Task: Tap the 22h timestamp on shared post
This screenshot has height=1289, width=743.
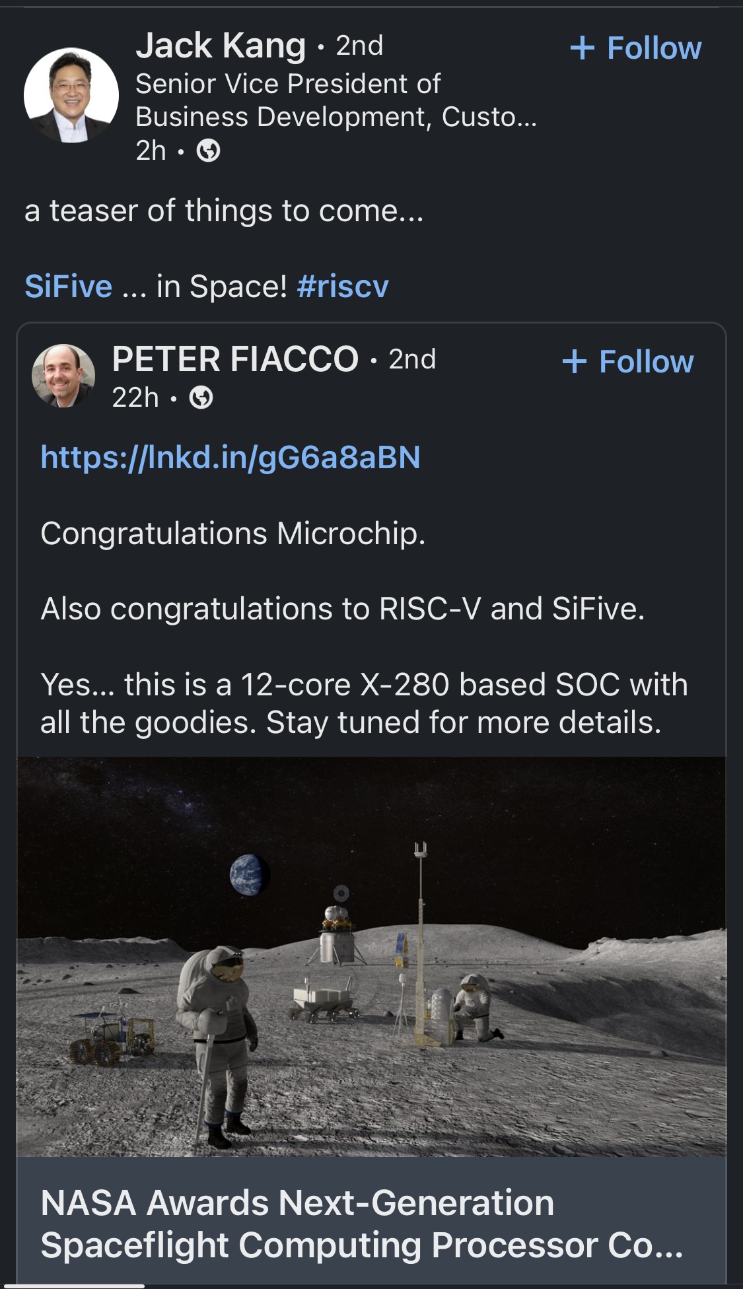Action: 135,398
